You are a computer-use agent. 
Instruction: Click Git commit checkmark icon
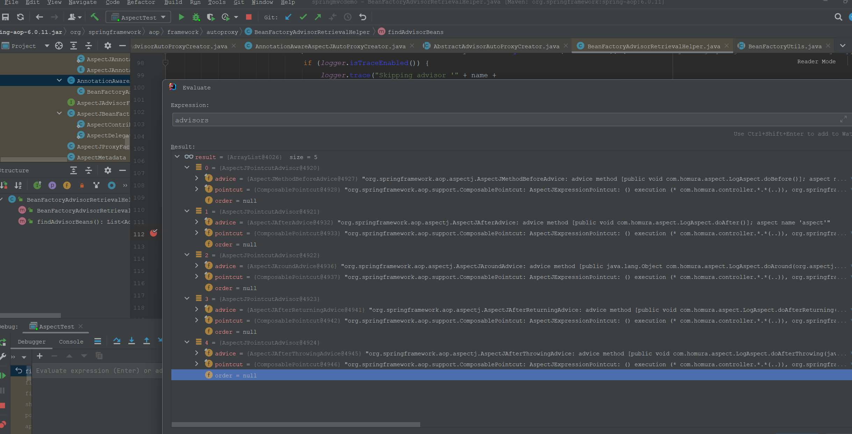tap(303, 17)
